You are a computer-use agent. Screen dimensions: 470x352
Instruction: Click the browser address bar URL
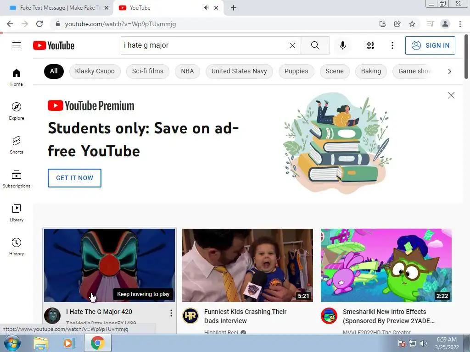(x=120, y=24)
